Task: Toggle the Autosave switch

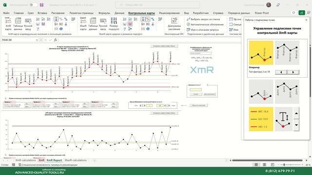Action: pyautogui.click(x=33, y=5)
